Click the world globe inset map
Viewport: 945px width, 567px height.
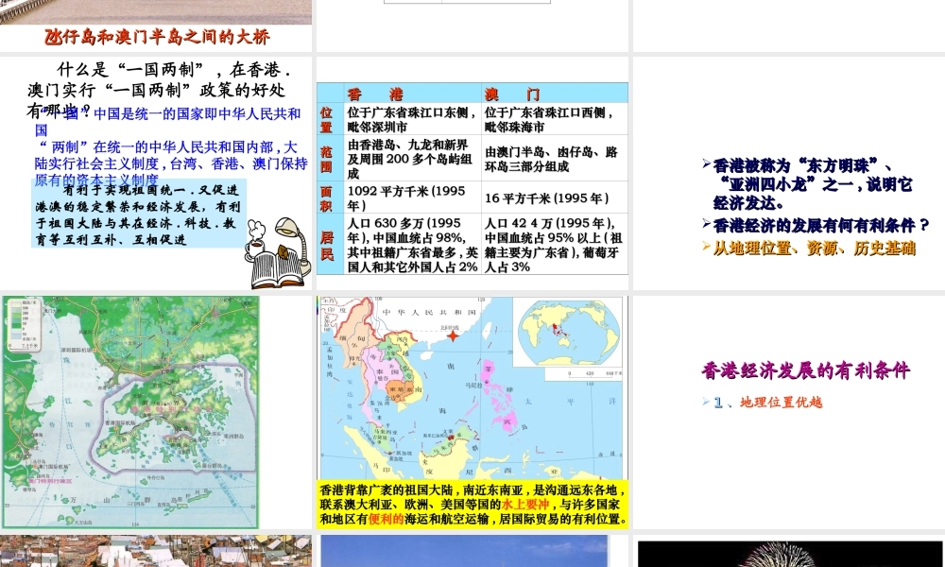pyautogui.click(x=569, y=332)
